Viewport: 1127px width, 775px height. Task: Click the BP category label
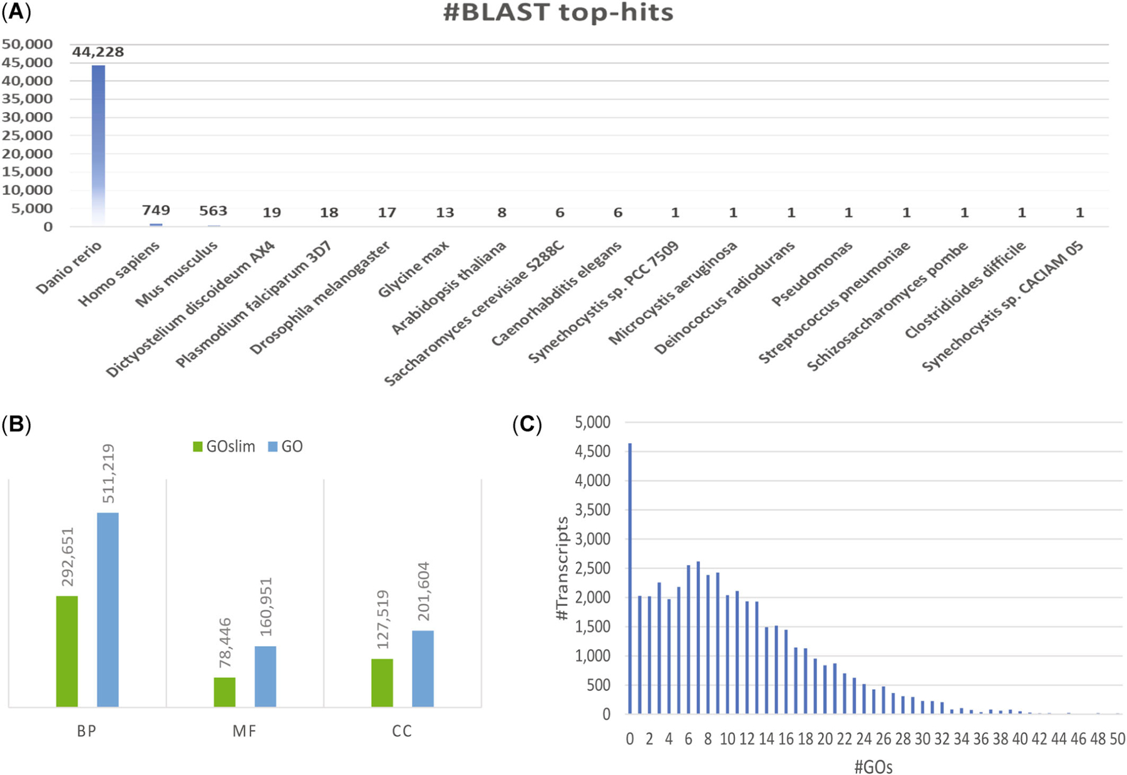(87, 731)
